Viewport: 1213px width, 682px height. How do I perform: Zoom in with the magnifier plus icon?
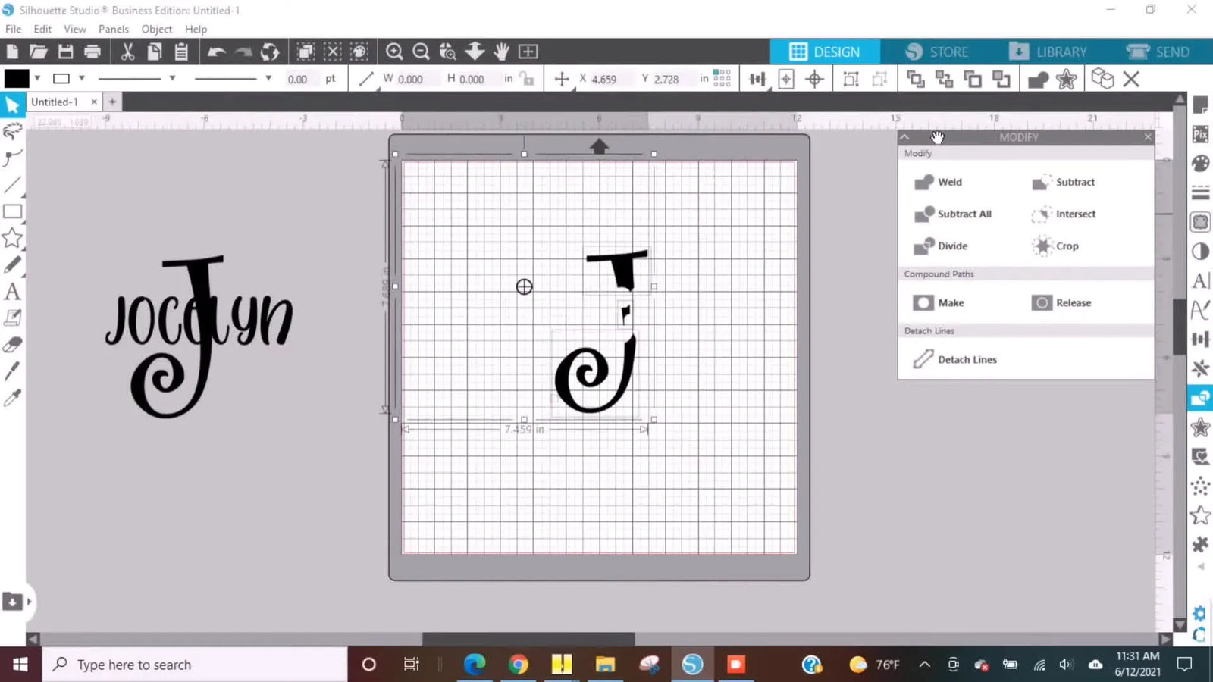[394, 52]
